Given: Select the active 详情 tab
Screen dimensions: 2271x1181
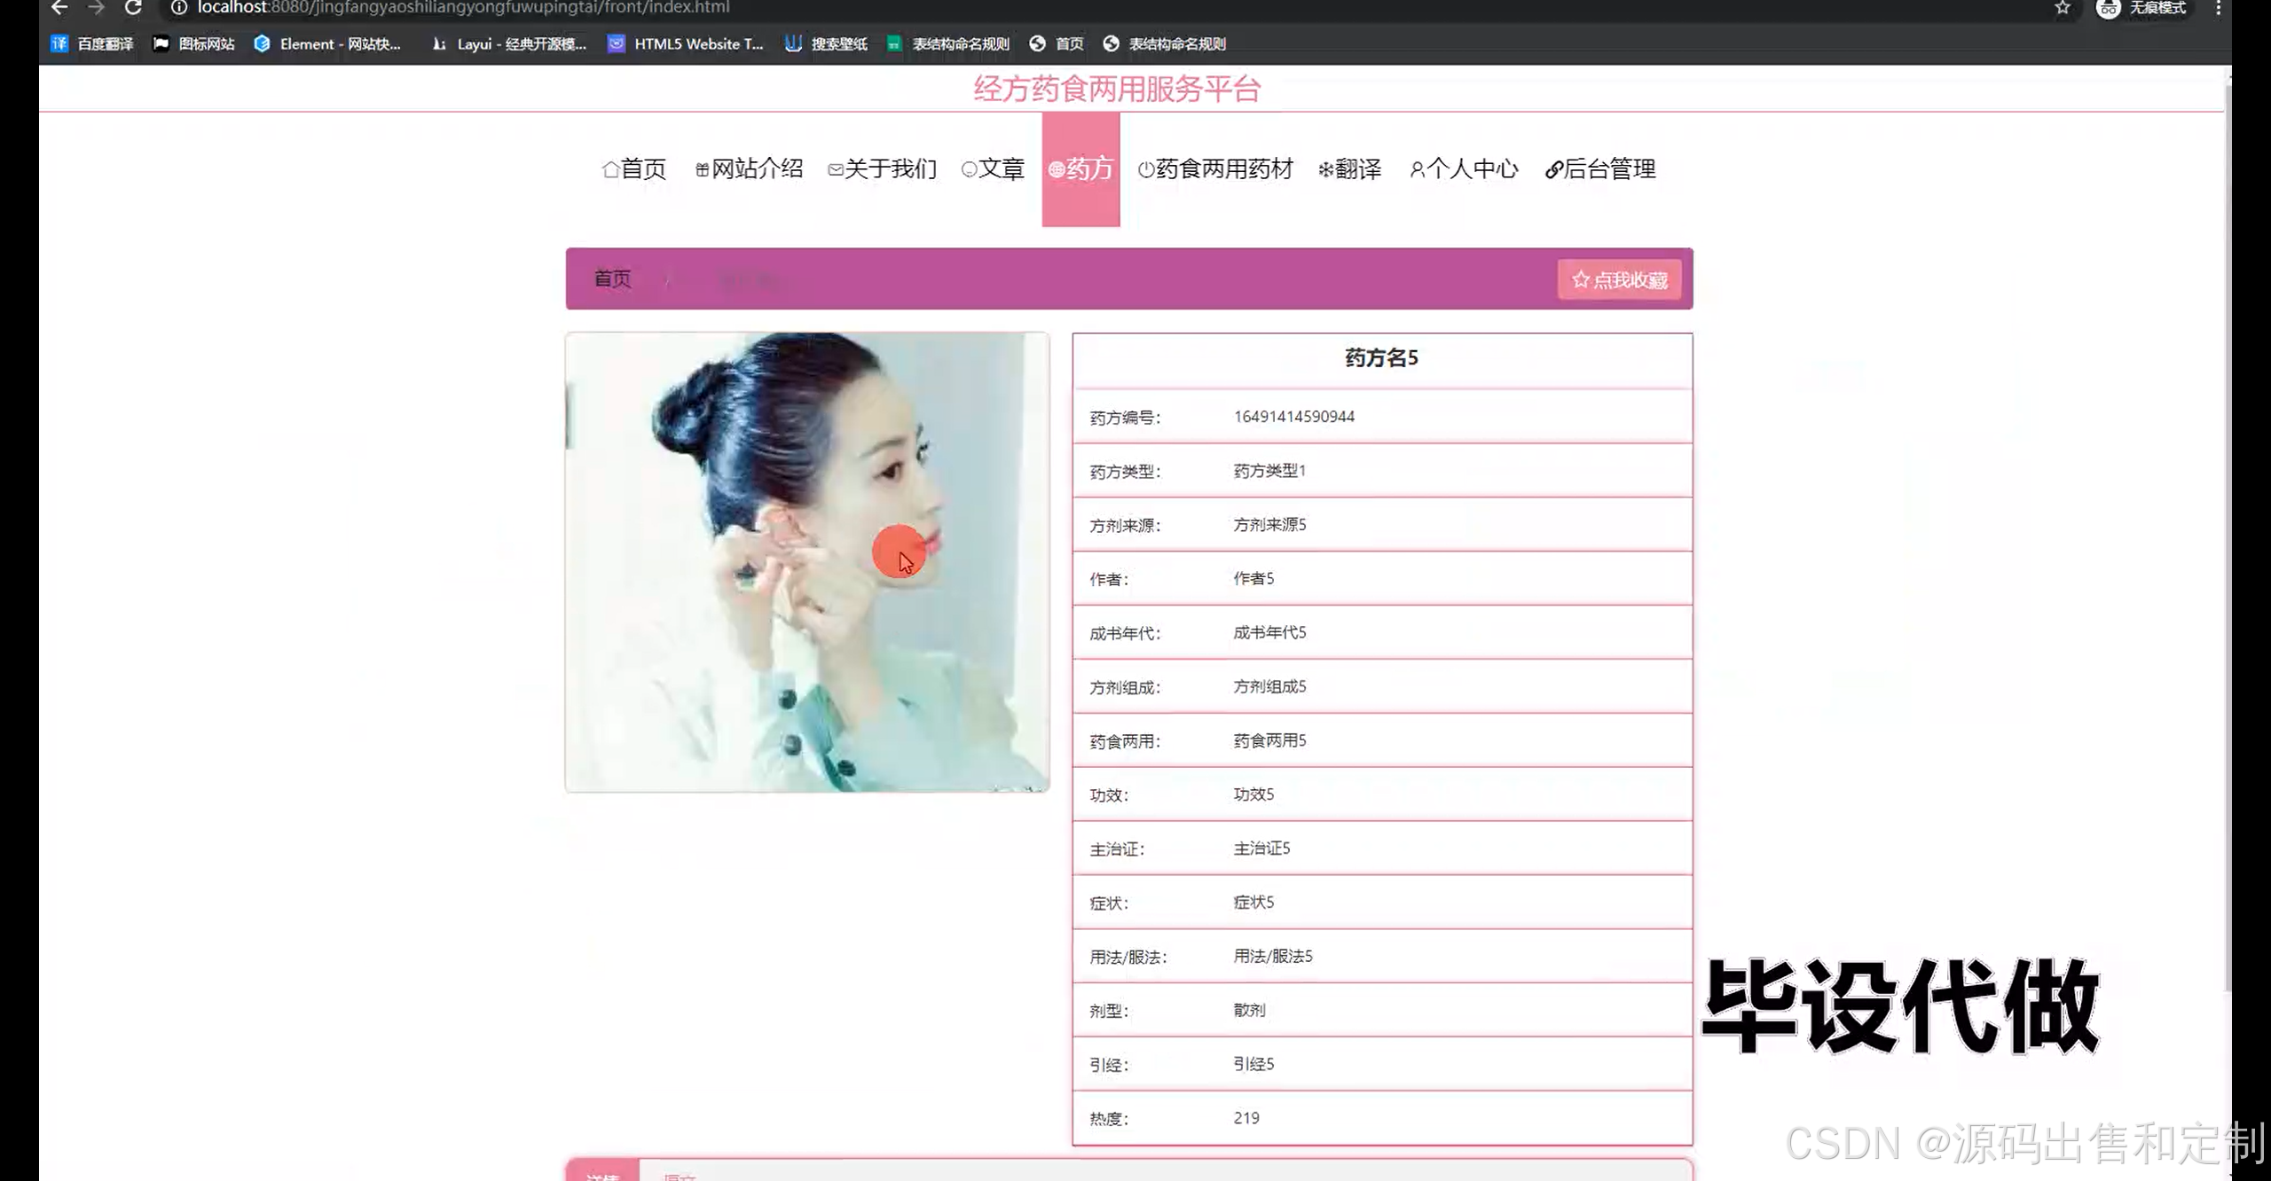Looking at the screenshot, I should [x=603, y=1175].
